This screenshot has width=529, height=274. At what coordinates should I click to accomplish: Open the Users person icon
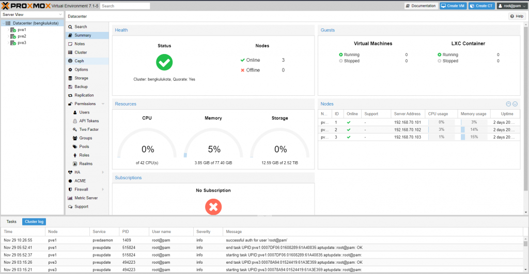tap(75, 112)
